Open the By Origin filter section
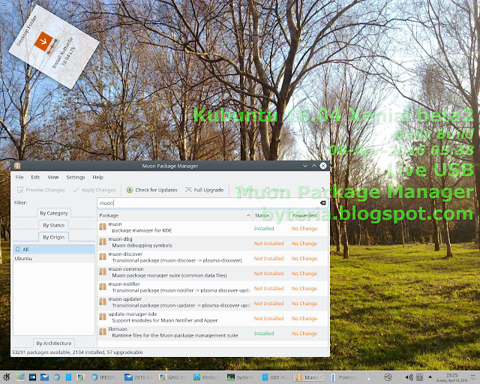The height and width of the screenshot is (384, 480). click(x=53, y=237)
